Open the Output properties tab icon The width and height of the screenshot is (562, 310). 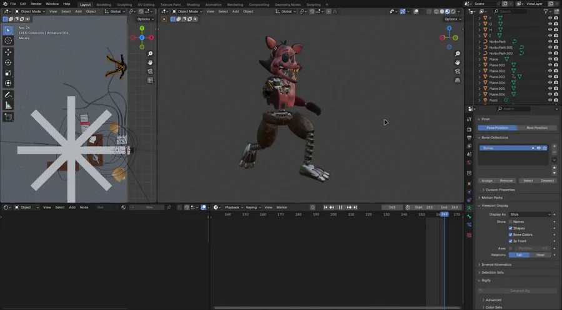pos(469,138)
